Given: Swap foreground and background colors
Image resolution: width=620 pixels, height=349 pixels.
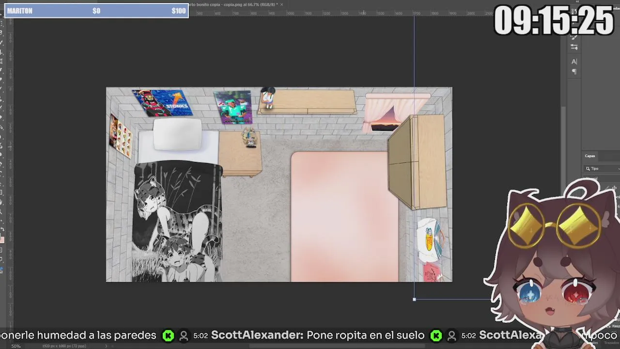Looking at the screenshot, I should click(x=2, y=229).
